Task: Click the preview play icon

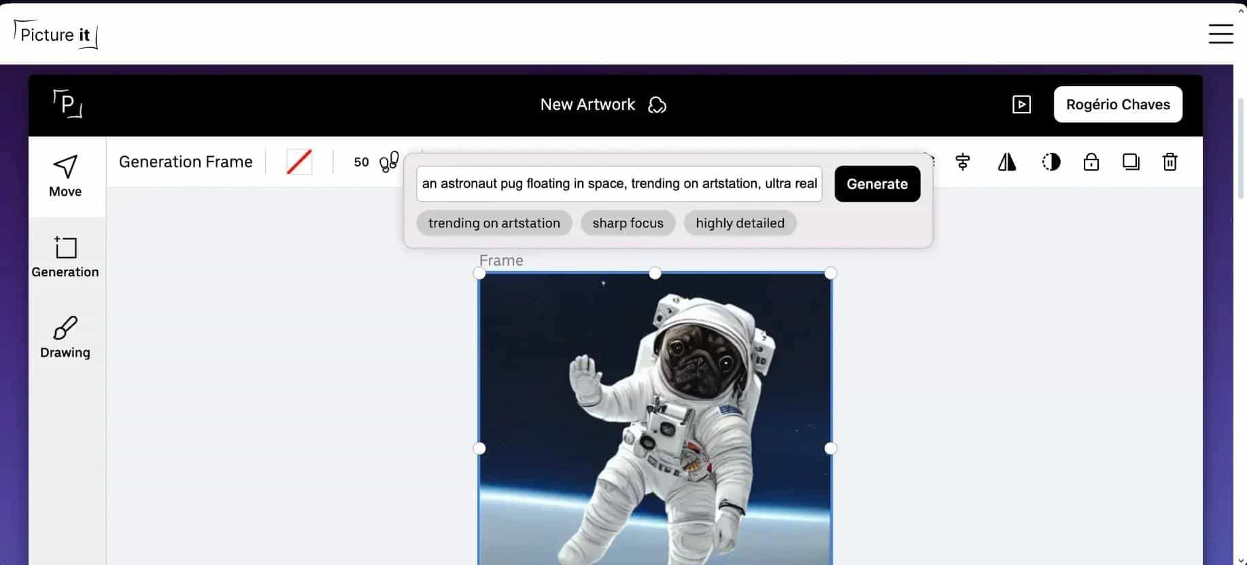Action: point(1021,105)
